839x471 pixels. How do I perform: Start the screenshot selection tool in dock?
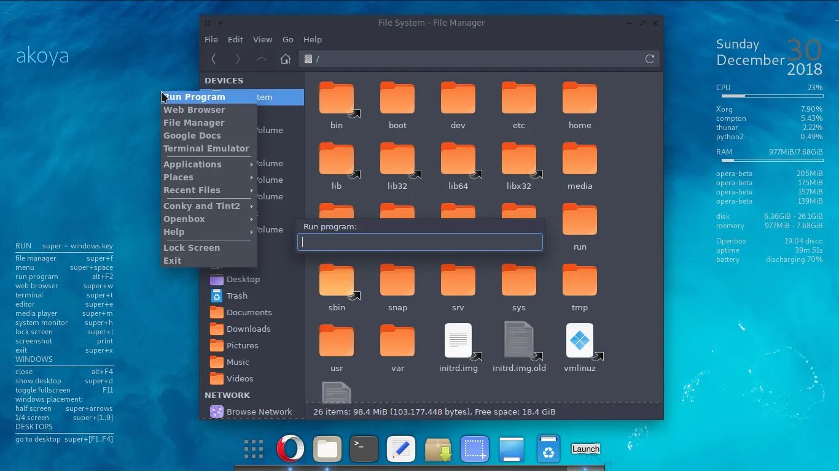click(475, 449)
